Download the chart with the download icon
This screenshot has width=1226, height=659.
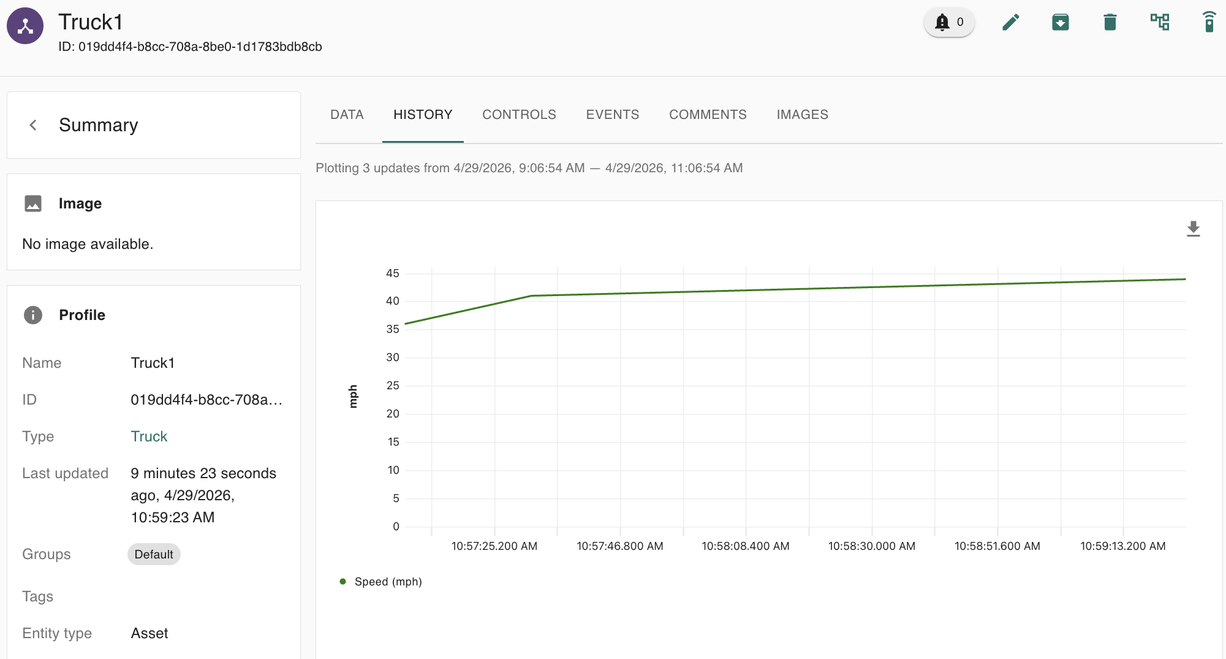1193,229
